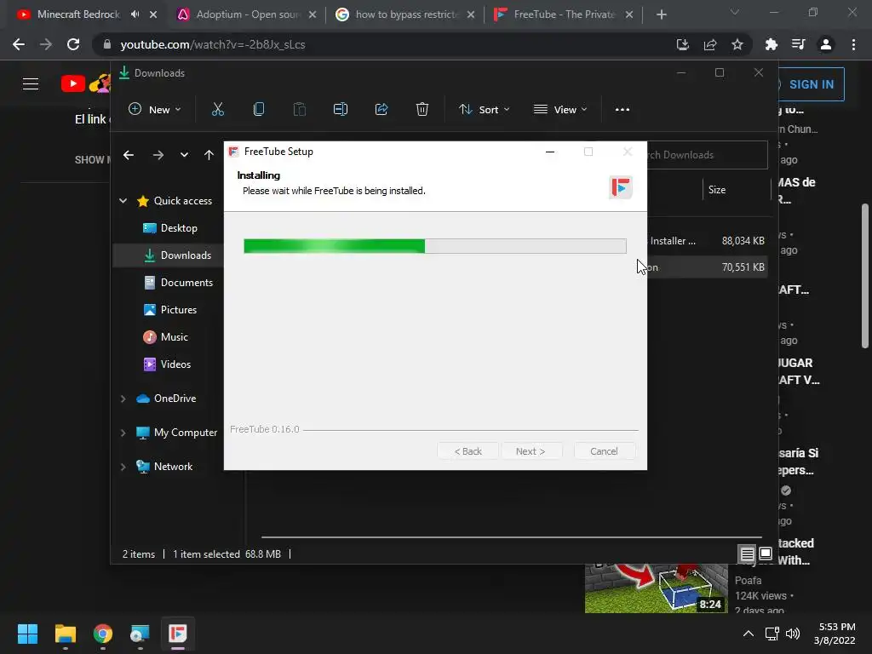This screenshot has width=872, height=654.
Task: Open Chrome tab search chevron
Action: [735, 12]
